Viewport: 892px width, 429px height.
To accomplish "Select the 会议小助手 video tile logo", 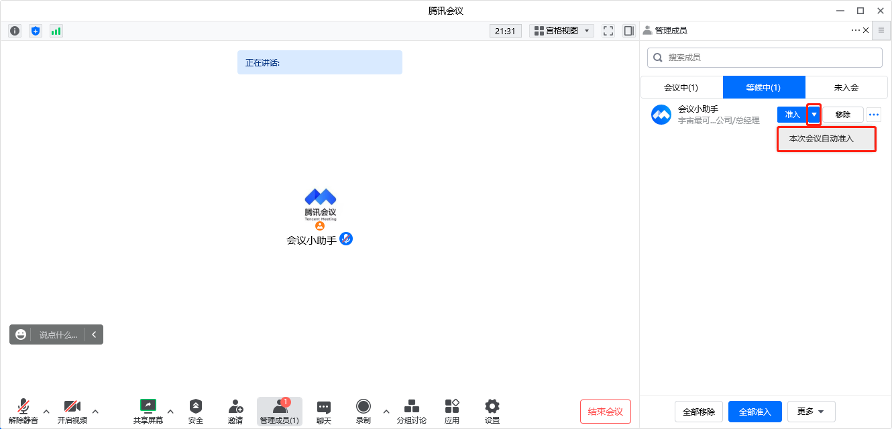I will click(320, 204).
